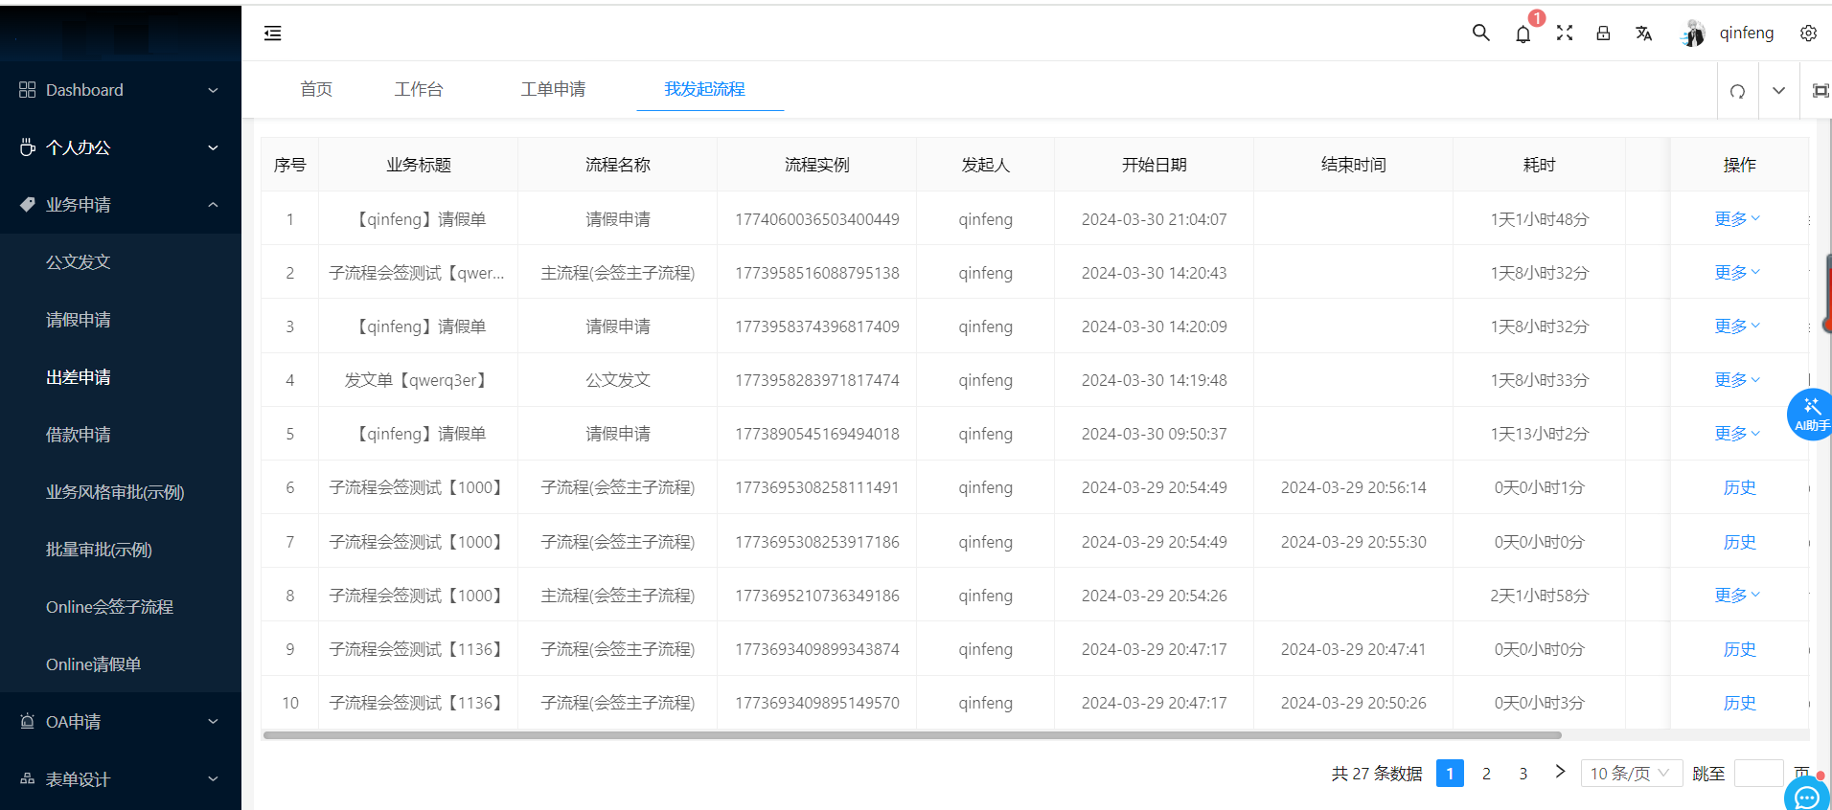
Task: Expand the OA申请 menu
Action: (213, 722)
